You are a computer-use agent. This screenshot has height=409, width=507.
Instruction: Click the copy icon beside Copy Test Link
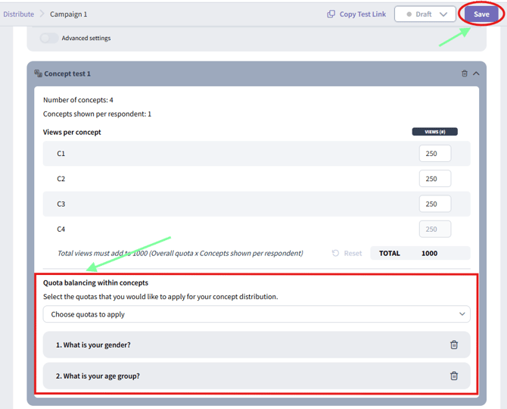coord(331,14)
